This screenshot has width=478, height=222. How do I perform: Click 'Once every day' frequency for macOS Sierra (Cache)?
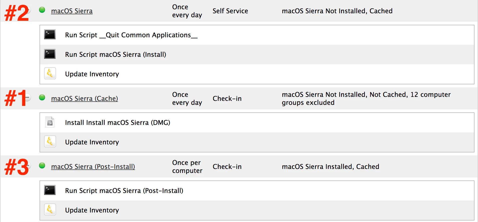point(187,99)
